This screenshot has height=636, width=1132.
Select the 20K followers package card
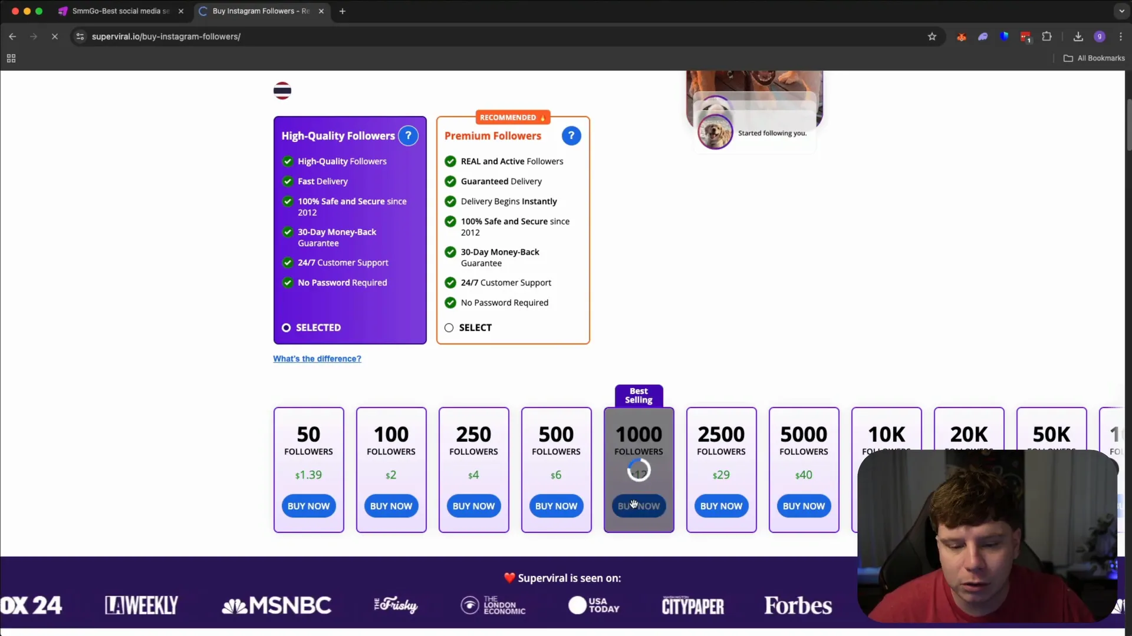tap(969, 430)
